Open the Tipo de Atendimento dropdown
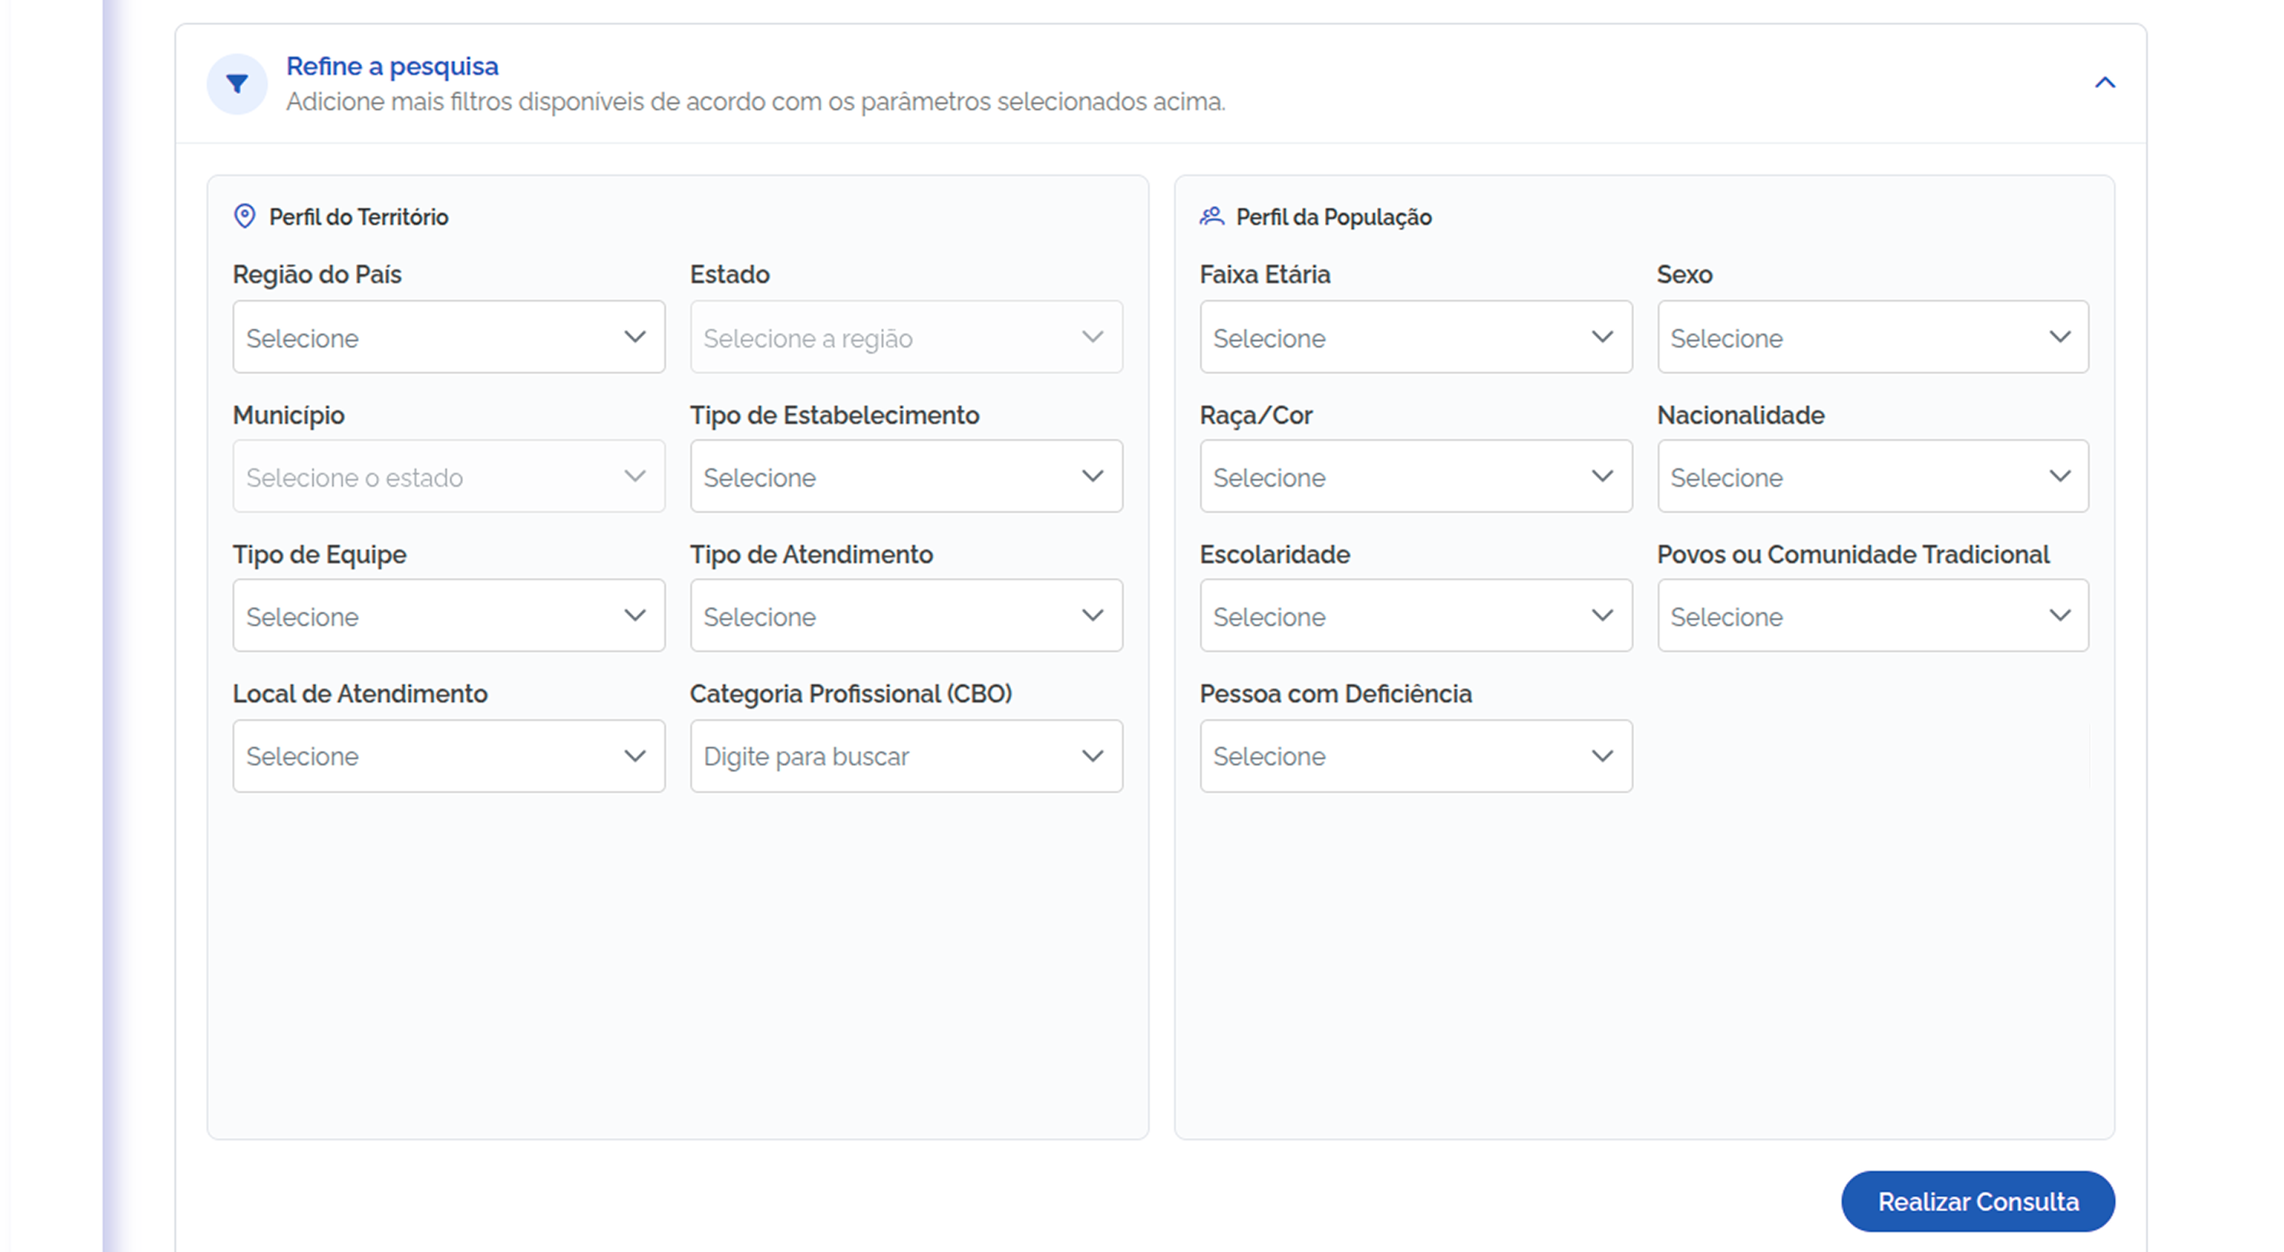The height and width of the screenshot is (1252, 2284). [x=906, y=615]
